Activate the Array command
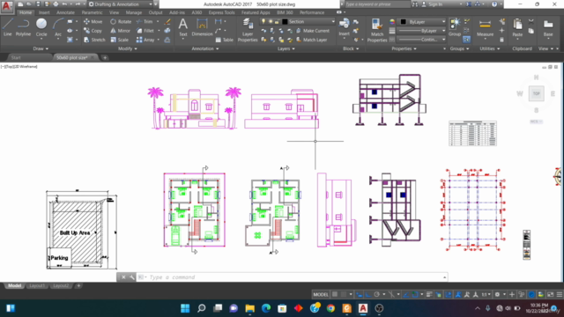Screen dimensions: 564x317 pos(145,40)
